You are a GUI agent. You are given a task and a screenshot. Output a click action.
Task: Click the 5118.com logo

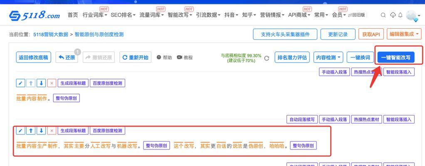coord(34,15)
